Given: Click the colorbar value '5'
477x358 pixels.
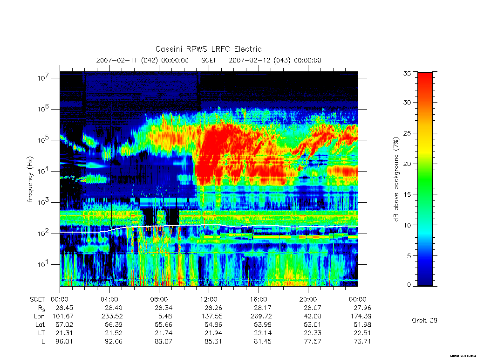Looking at the screenshot, I should 409,256.
